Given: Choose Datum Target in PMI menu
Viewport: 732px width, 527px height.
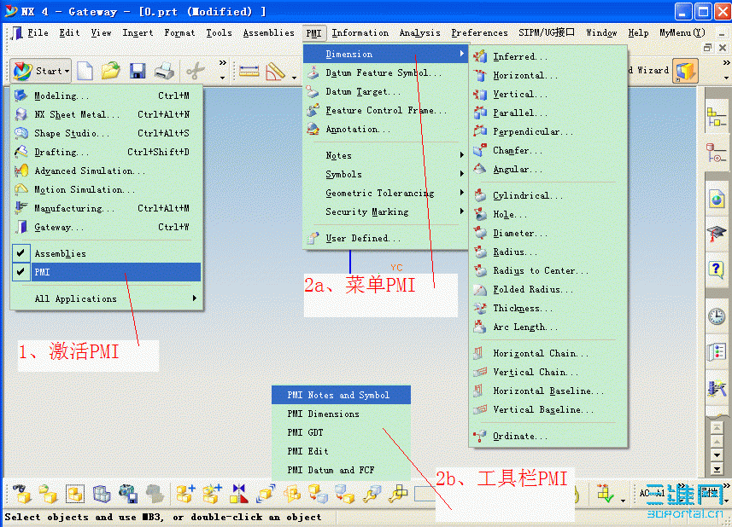Looking at the screenshot, I should 385,92.
